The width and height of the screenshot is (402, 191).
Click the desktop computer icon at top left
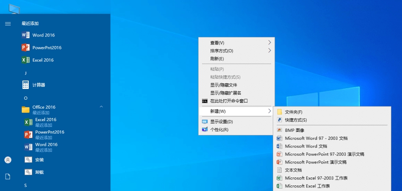[x=14, y=9]
